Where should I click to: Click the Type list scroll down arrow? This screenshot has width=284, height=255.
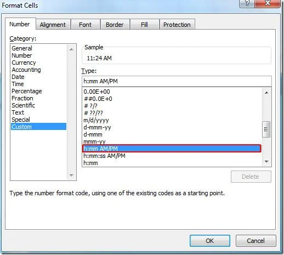tap(266, 161)
